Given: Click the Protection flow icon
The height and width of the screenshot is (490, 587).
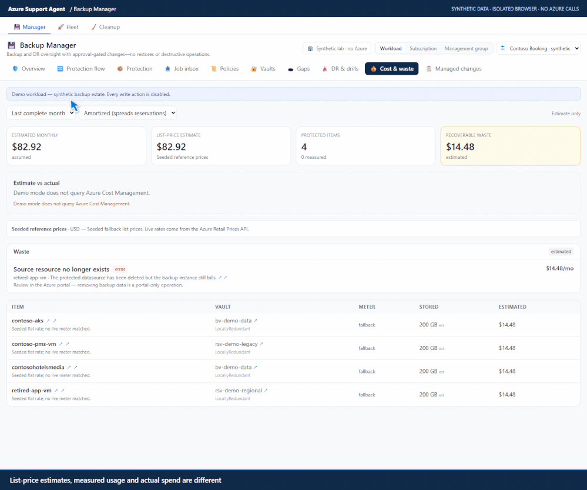Looking at the screenshot, I should [61, 69].
